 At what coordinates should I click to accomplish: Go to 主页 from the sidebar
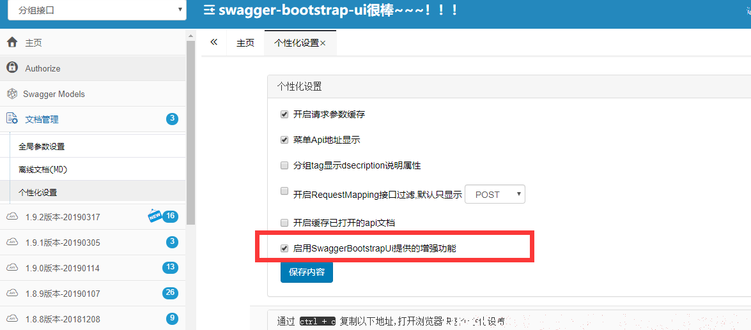[93, 43]
